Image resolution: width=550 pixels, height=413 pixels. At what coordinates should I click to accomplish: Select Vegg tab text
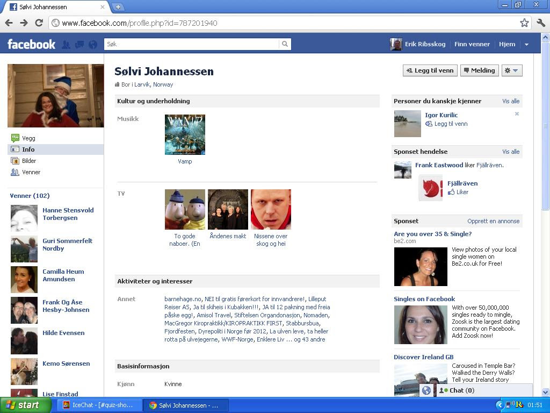point(29,138)
